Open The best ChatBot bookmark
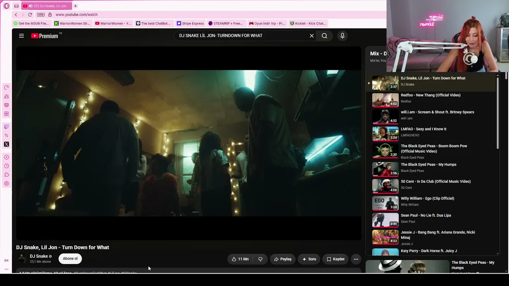 pyautogui.click(x=153, y=23)
